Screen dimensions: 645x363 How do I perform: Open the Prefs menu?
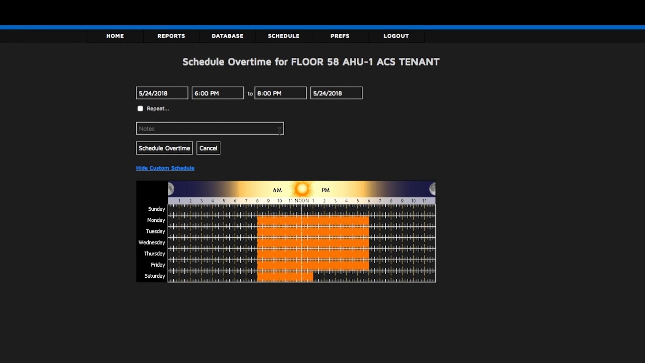click(340, 36)
